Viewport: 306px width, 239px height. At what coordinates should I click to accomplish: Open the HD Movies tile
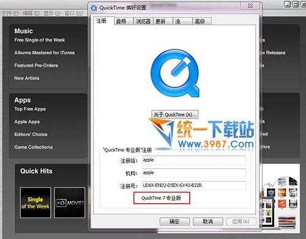pyautogui.click(x=70, y=203)
